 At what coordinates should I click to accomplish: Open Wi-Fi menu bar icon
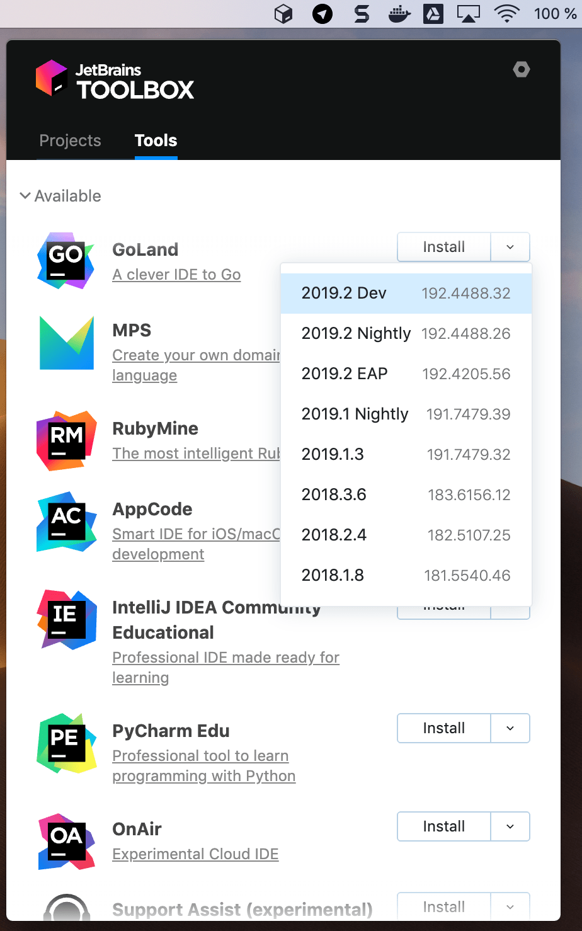[507, 13]
